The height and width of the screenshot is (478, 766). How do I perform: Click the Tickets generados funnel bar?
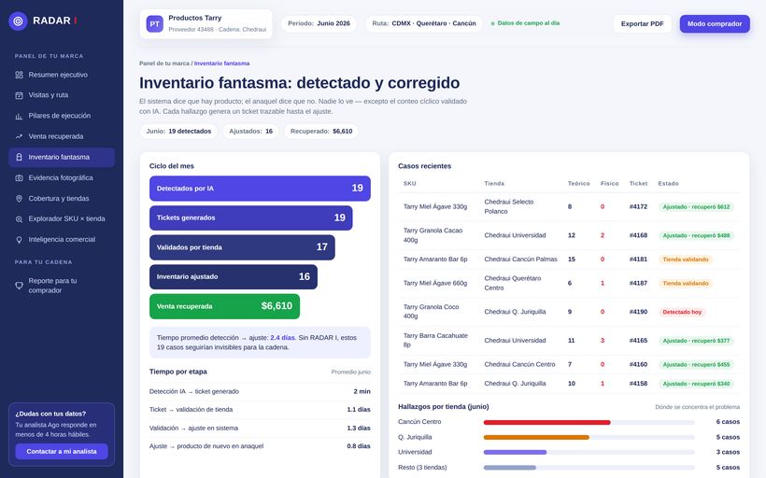tap(251, 218)
